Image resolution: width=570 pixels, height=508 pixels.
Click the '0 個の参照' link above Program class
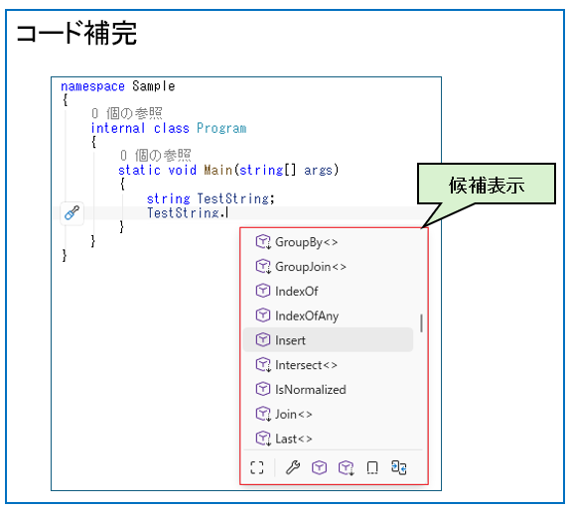[x=127, y=113]
